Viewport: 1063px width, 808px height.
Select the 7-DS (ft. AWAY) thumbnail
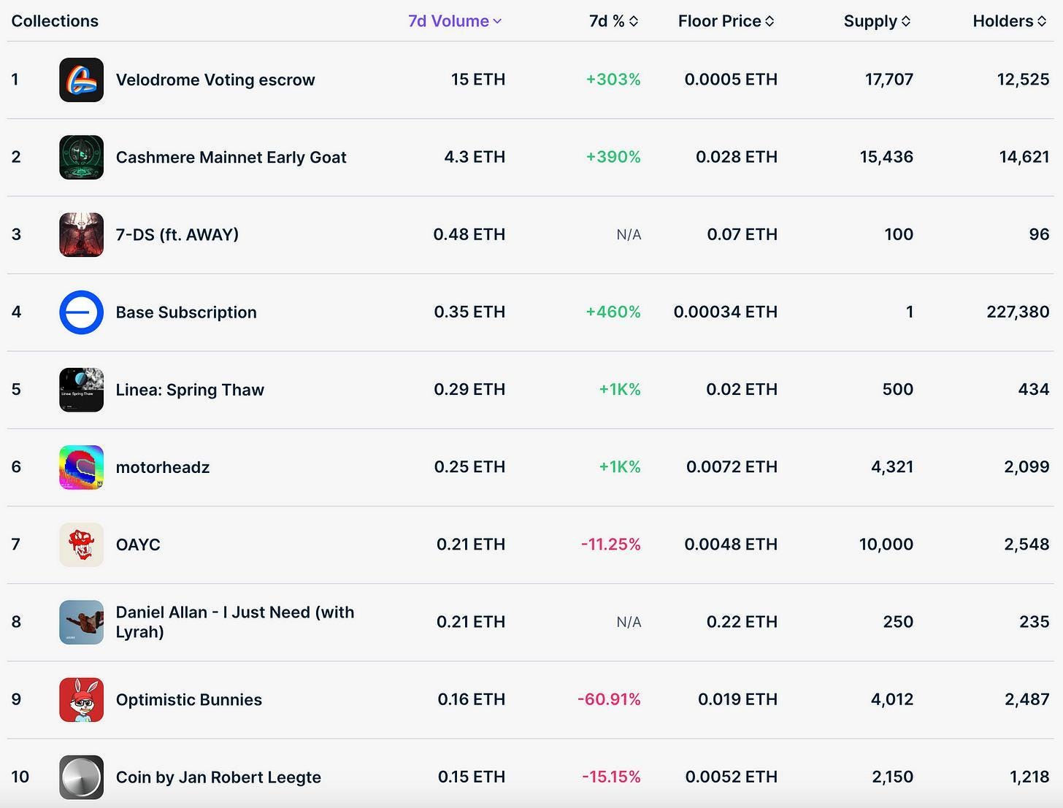(81, 234)
